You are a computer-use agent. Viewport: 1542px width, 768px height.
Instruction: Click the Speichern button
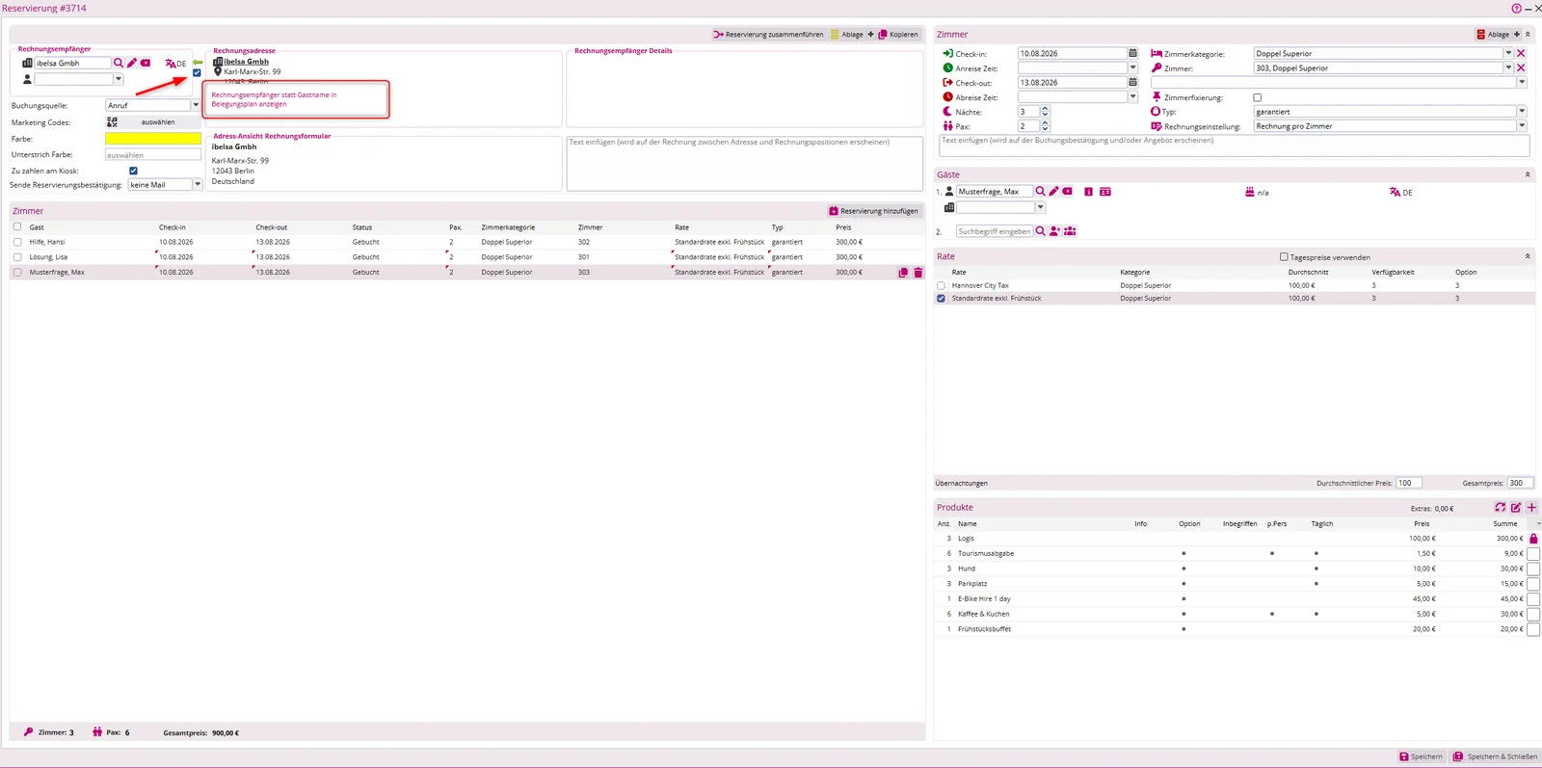[x=1421, y=756]
